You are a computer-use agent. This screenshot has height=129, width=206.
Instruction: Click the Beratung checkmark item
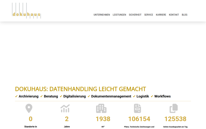(x=49, y=96)
